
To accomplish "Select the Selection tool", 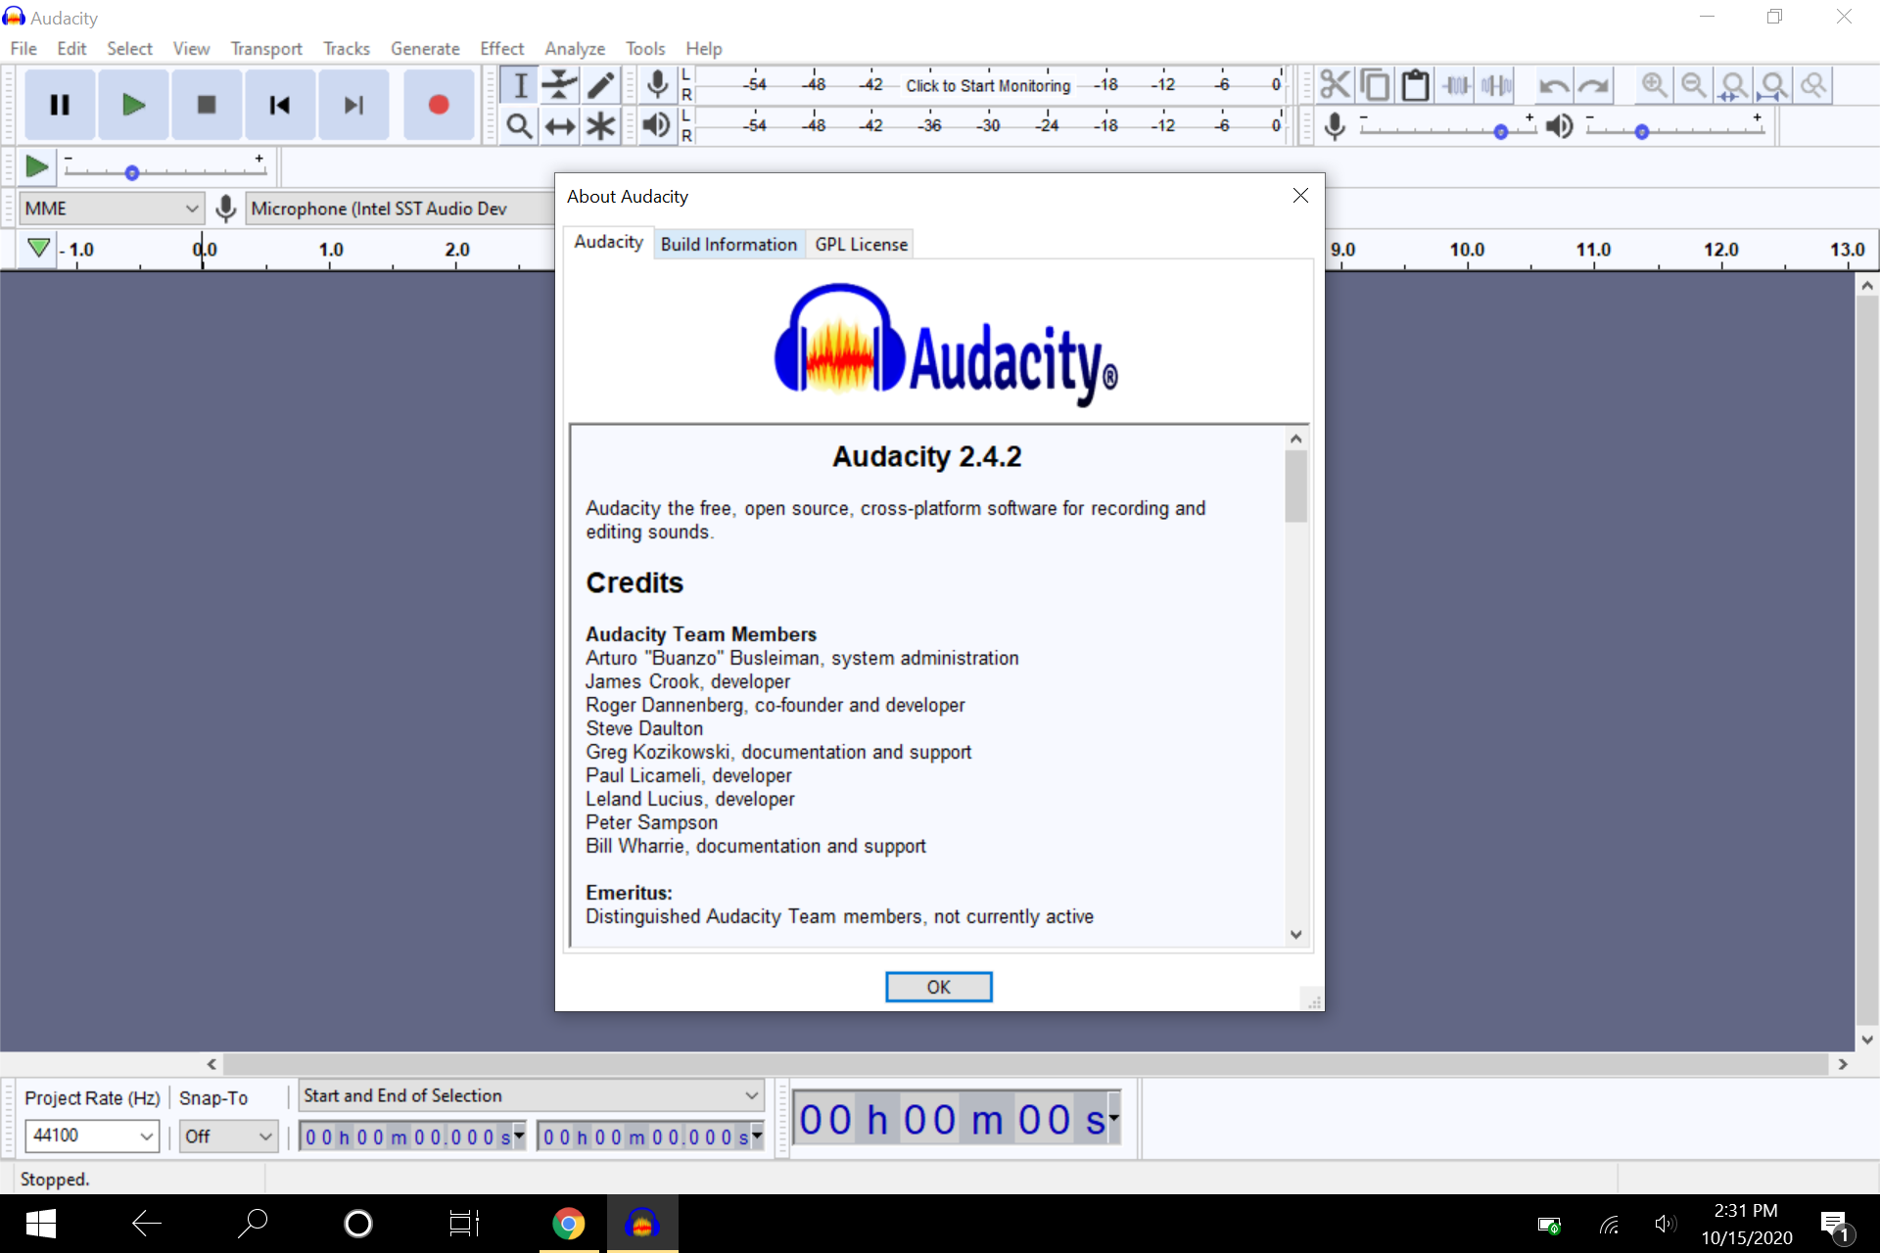I will [519, 85].
